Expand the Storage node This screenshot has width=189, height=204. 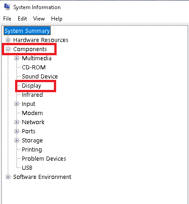pos(17,141)
